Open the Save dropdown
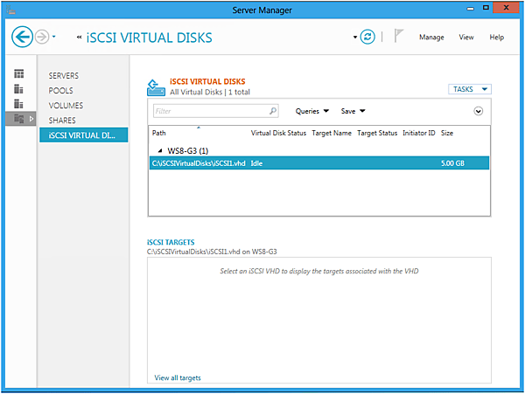Viewport: 525px width, 394px height. [353, 111]
